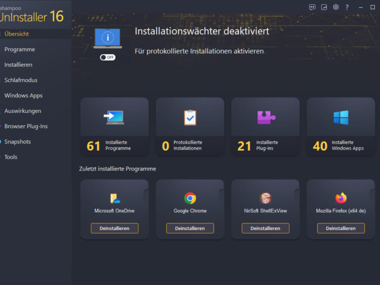
Task: Click the skin/display mode icon
Action: [324, 7]
